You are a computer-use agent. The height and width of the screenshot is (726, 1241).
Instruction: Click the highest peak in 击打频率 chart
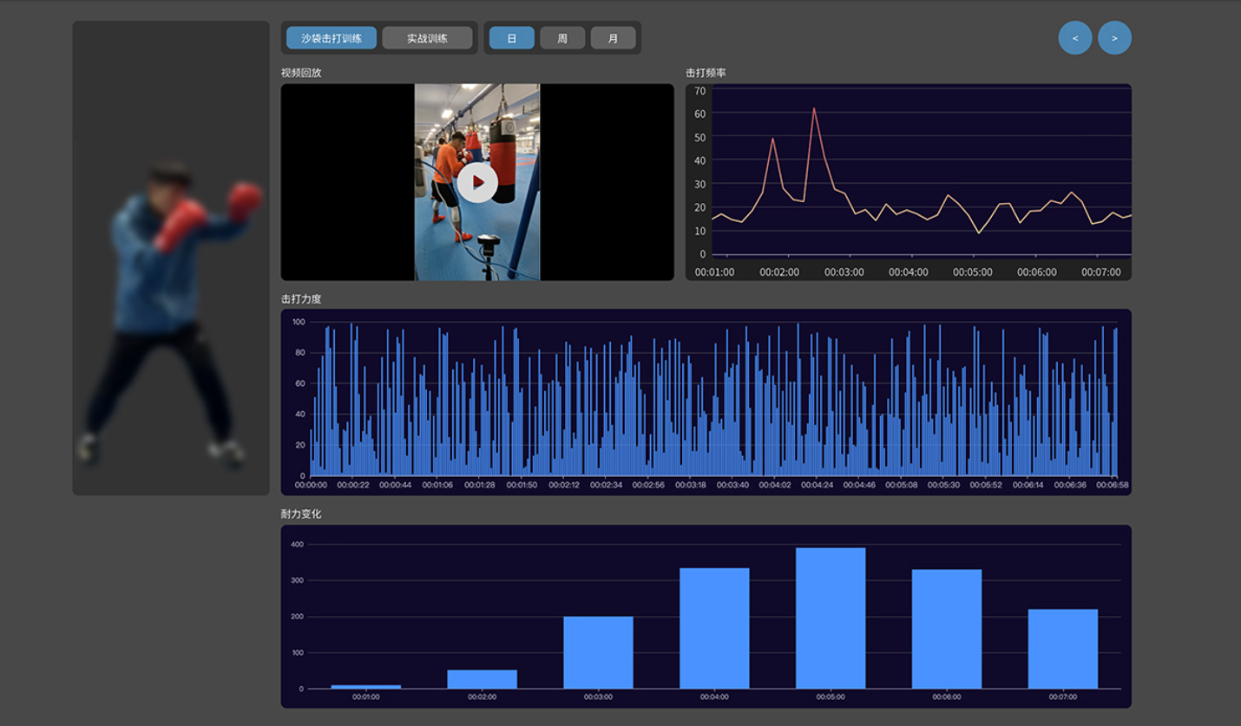point(814,108)
